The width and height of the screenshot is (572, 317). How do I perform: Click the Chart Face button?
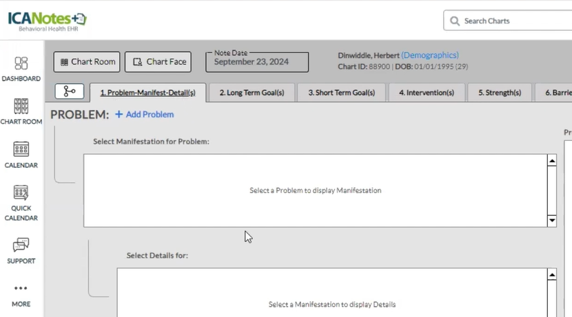[158, 62]
